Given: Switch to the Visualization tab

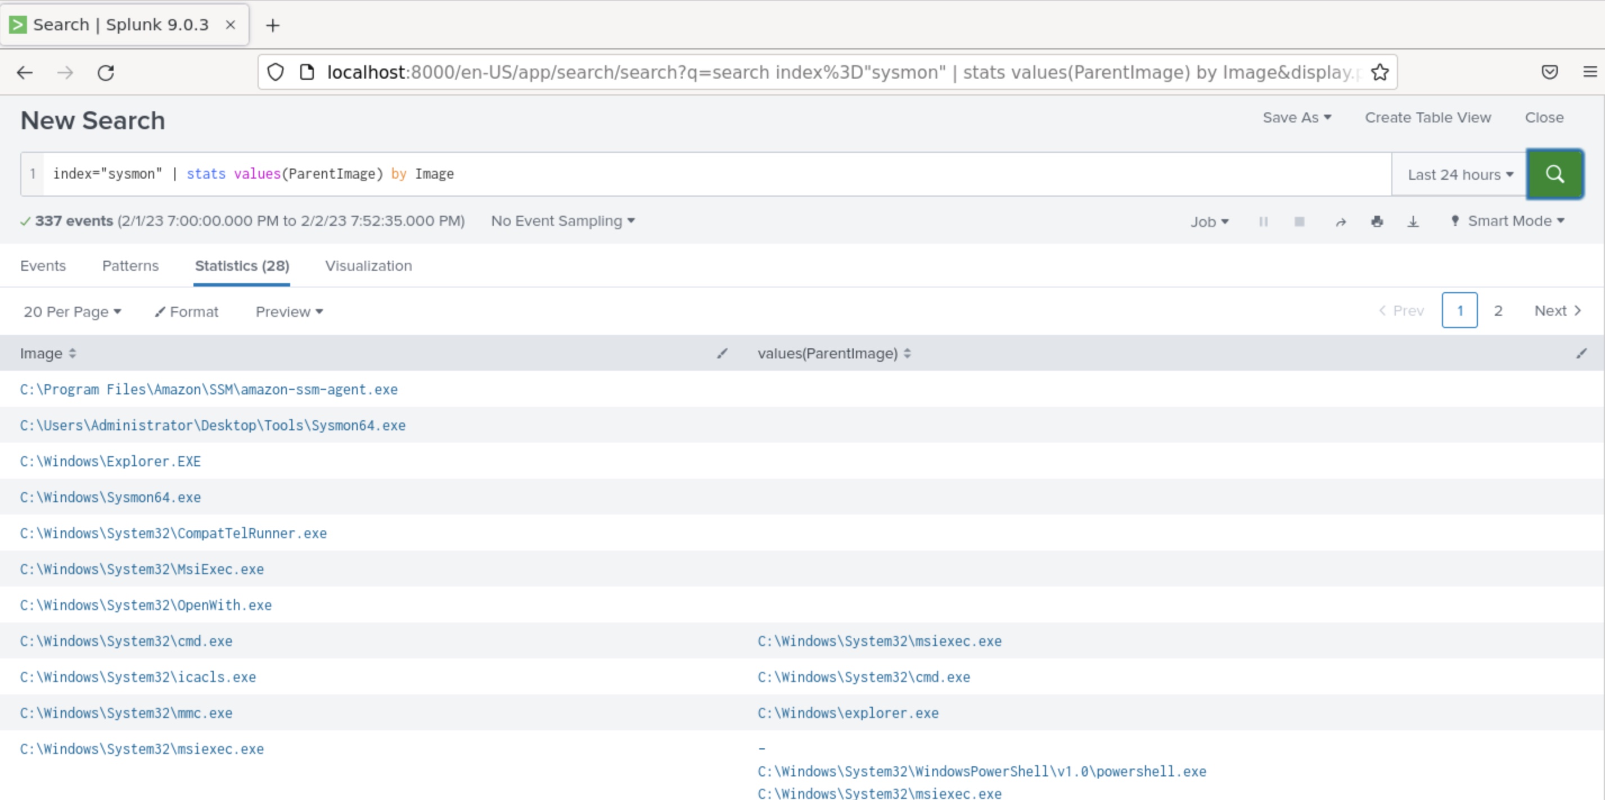Looking at the screenshot, I should (x=368, y=266).
